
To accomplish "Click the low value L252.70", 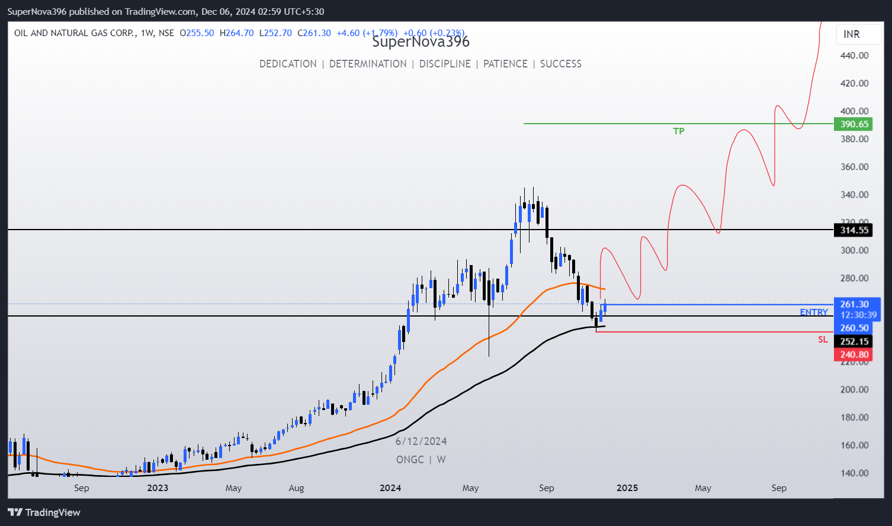I will pos(275,33).
